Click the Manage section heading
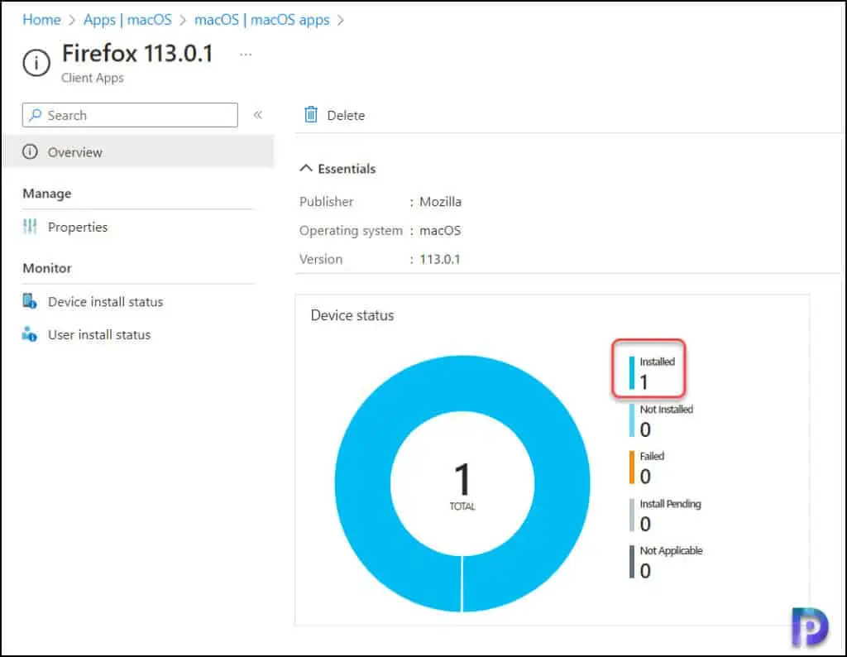This screenshot has width=847, height=657. 47,194
